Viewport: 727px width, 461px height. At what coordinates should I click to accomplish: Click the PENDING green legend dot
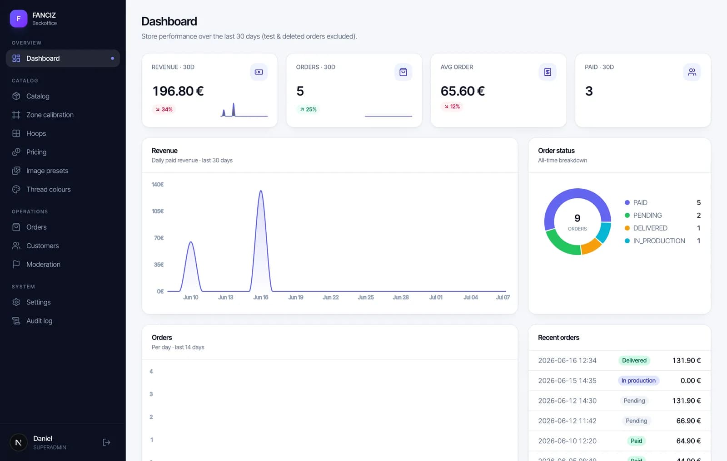[x=627, y=216]
